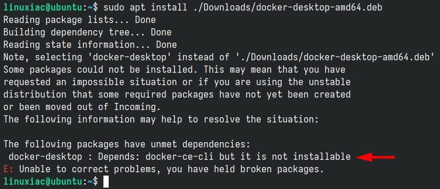Click 'not installable' text
This screenshot has width=440, height=189.
pyautogui.click(x=311, y=157)
